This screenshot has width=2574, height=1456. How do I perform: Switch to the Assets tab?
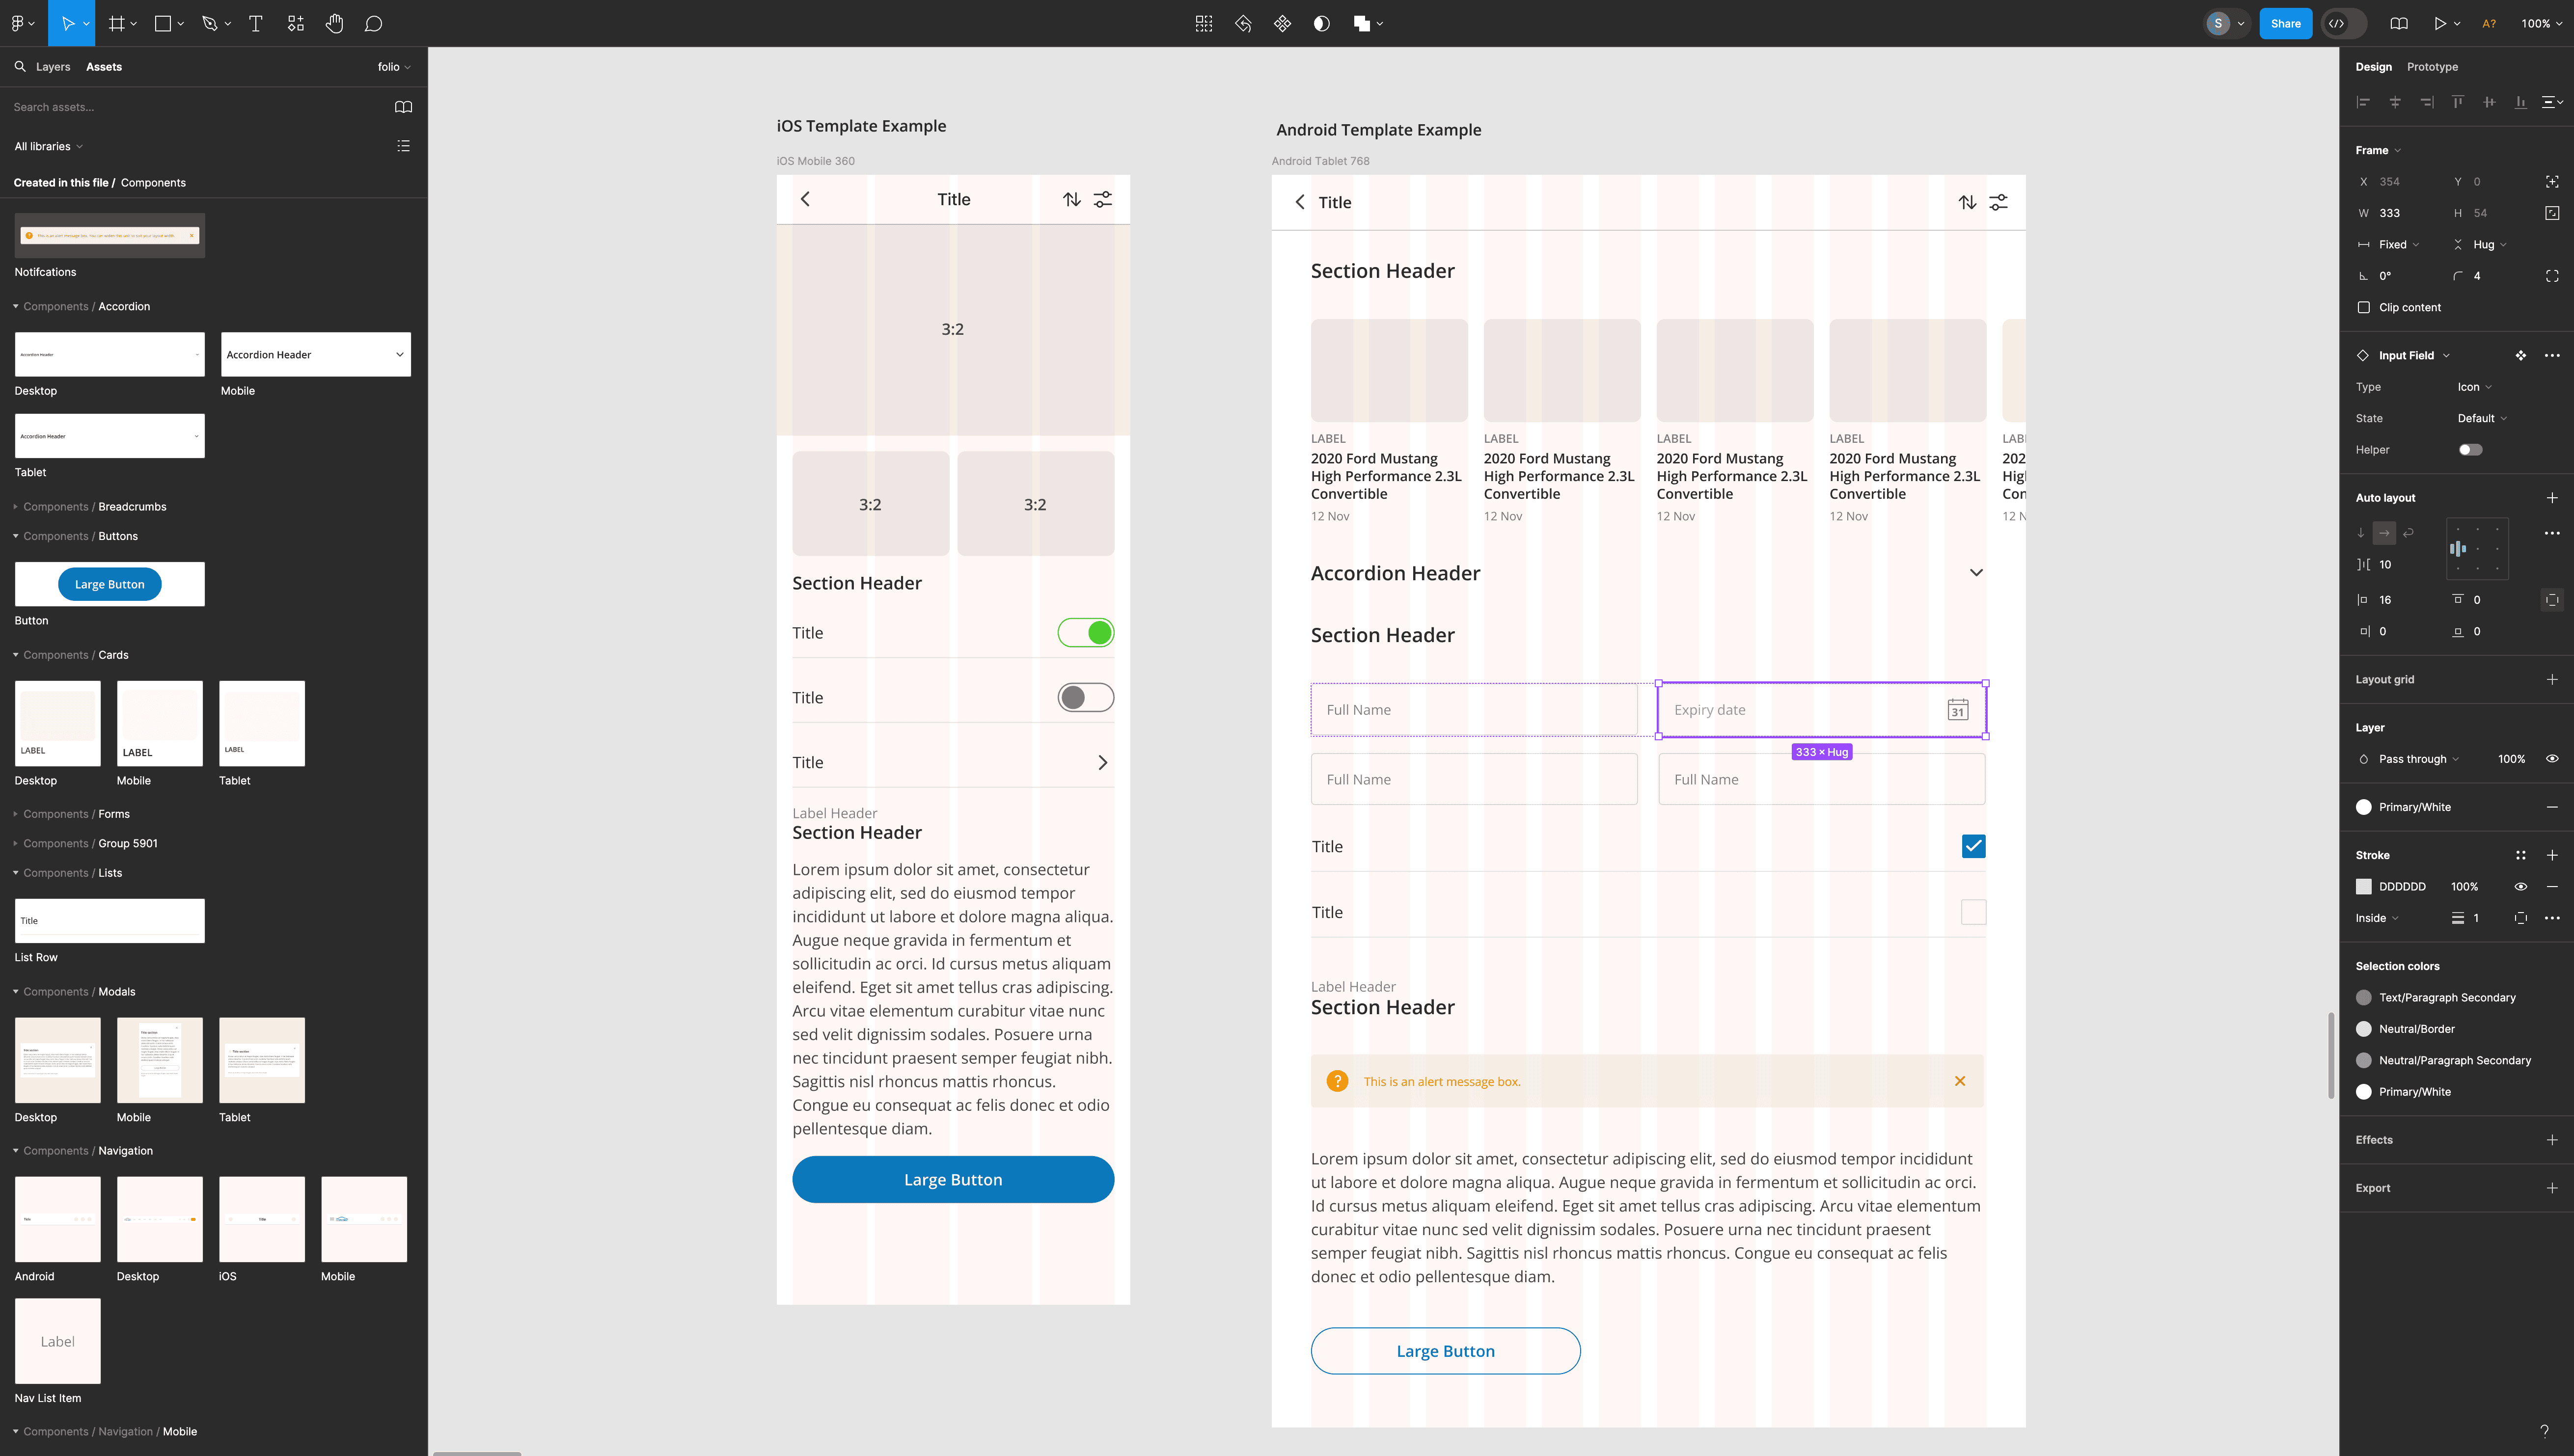104,67
